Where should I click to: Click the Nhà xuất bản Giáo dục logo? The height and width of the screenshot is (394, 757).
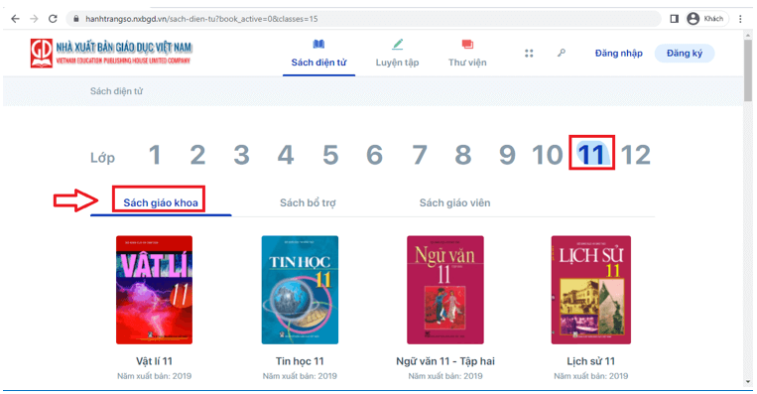coord(111,53)
